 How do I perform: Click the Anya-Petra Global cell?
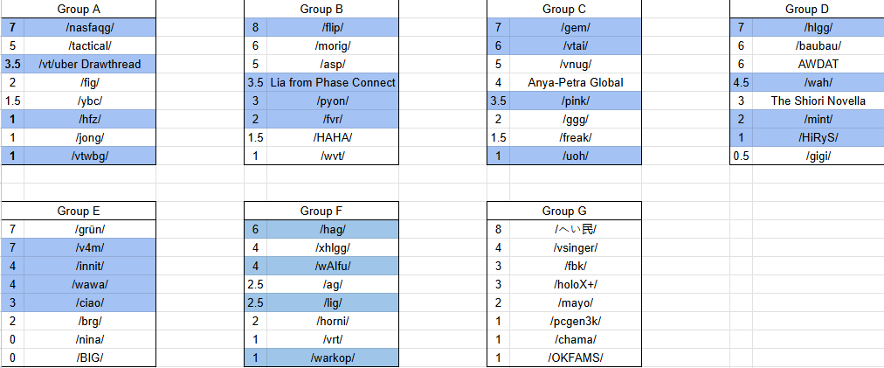(576, 82)
